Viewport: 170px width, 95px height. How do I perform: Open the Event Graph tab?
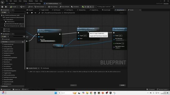[x=107, y=10]
